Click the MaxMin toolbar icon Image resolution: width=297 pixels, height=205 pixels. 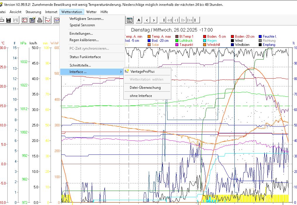[129, 20]
